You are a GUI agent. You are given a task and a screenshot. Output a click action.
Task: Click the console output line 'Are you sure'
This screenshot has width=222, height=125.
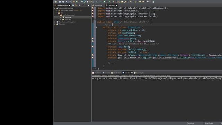point(157,78)
